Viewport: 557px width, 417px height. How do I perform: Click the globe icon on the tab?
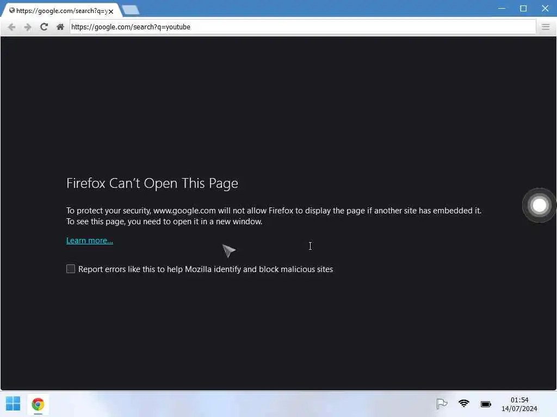(x=12, y=11)
